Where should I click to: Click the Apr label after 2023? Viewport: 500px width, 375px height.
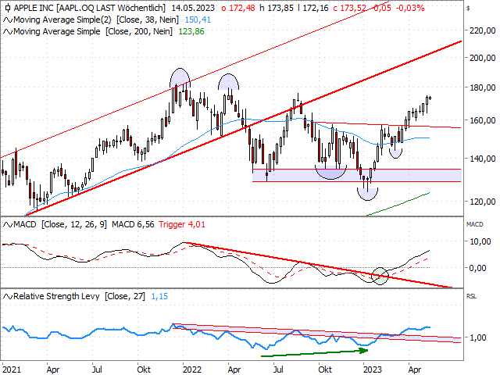click(415, 370)
